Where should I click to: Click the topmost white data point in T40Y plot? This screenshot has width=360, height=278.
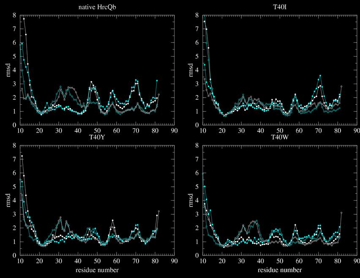point(22,156)
